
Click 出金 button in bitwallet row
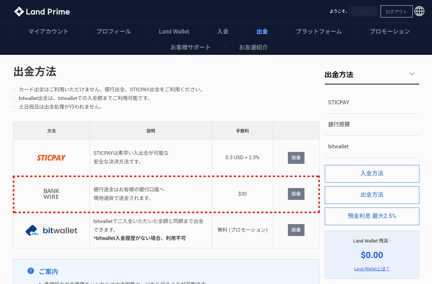coord(296,230)
